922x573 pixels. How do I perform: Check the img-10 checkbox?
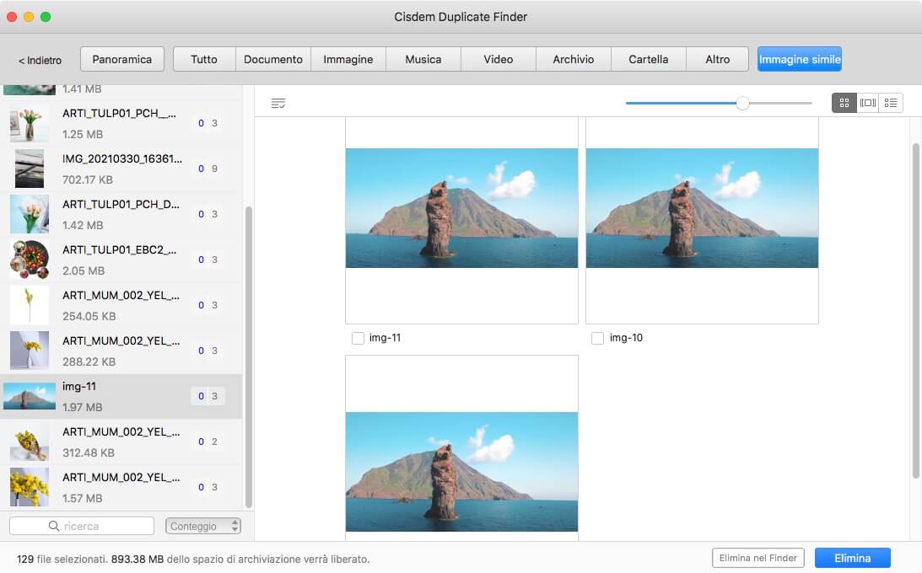[598, 338]
